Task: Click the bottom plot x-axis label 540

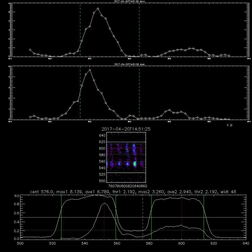Action: coord(85,243)
